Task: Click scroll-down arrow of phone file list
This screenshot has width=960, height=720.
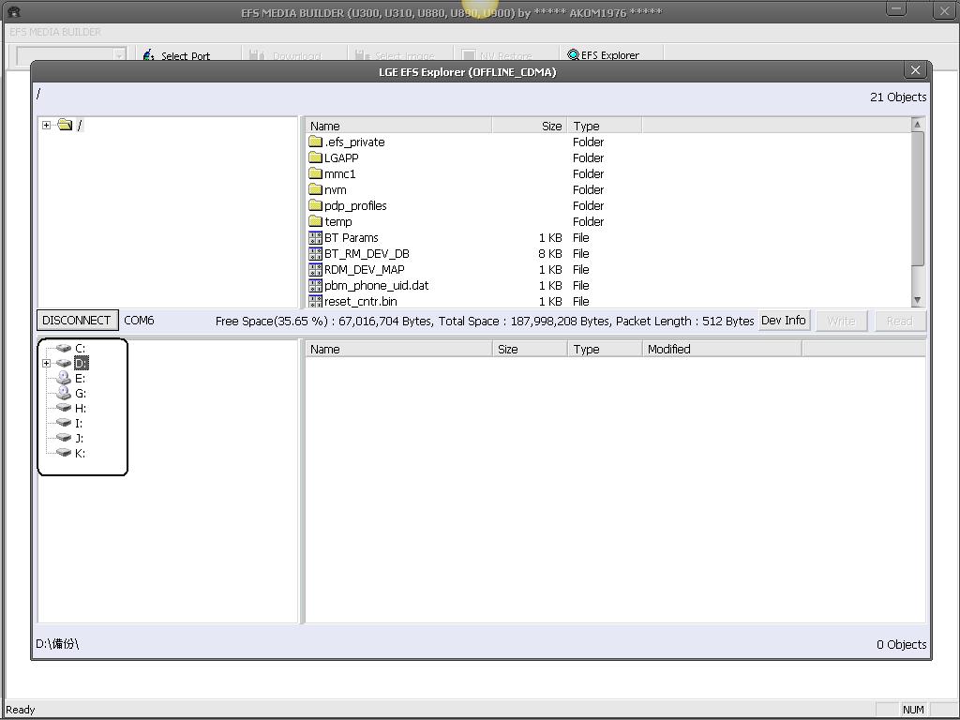Action: [917, 300]
